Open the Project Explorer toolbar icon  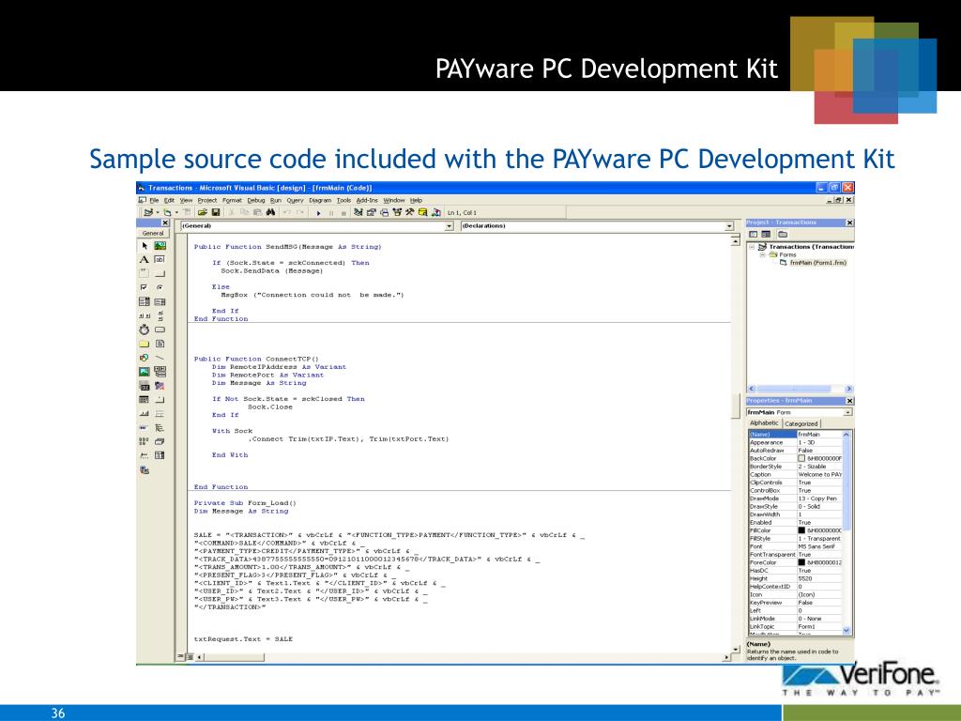pyautogui.click(x=358, y=213)
